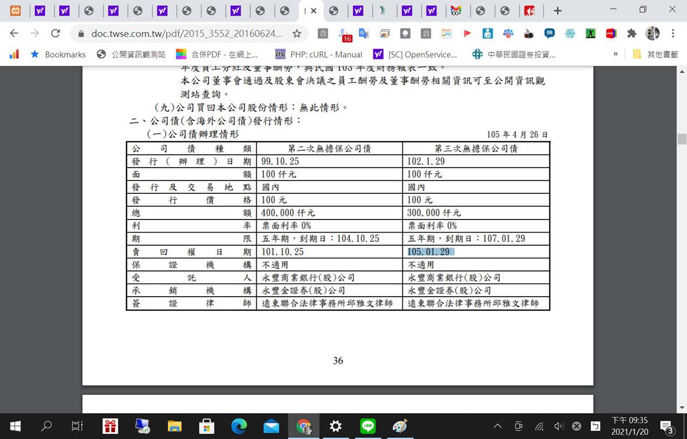Open a new browser tab
687x439 pixels.
pos(558,10)
